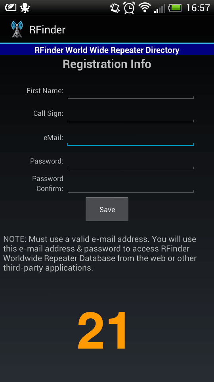Tap the octopus notification icon in status bar

pos(24,8)
